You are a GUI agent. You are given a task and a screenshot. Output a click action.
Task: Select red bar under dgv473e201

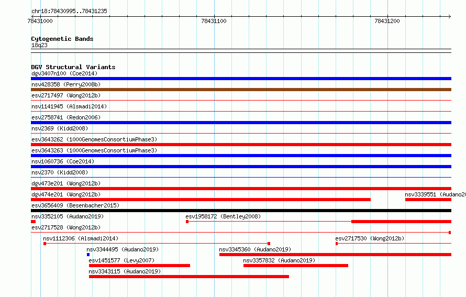241,189
